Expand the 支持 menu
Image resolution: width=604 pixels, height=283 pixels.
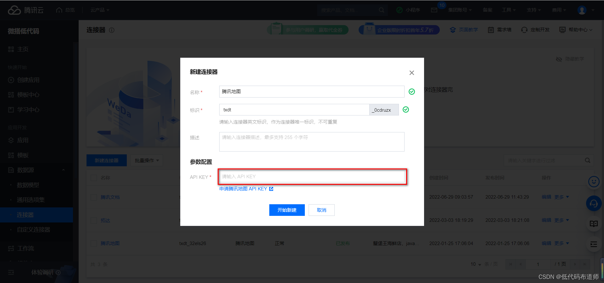534,10
